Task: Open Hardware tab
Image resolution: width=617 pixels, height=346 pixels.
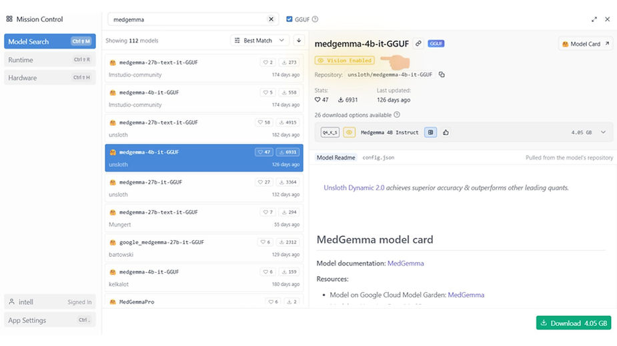Action: pos(50,78)
